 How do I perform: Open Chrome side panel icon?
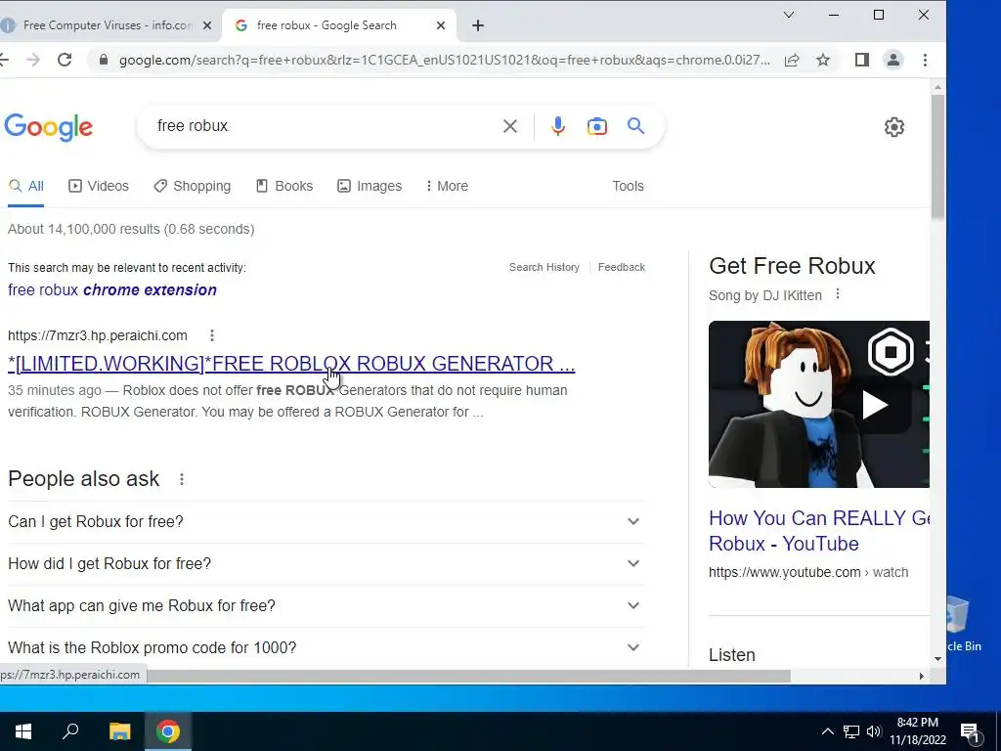(x=862, y=60)
